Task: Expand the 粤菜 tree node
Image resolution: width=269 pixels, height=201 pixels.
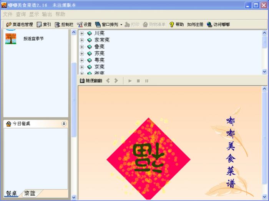Action: coord(82,60)
